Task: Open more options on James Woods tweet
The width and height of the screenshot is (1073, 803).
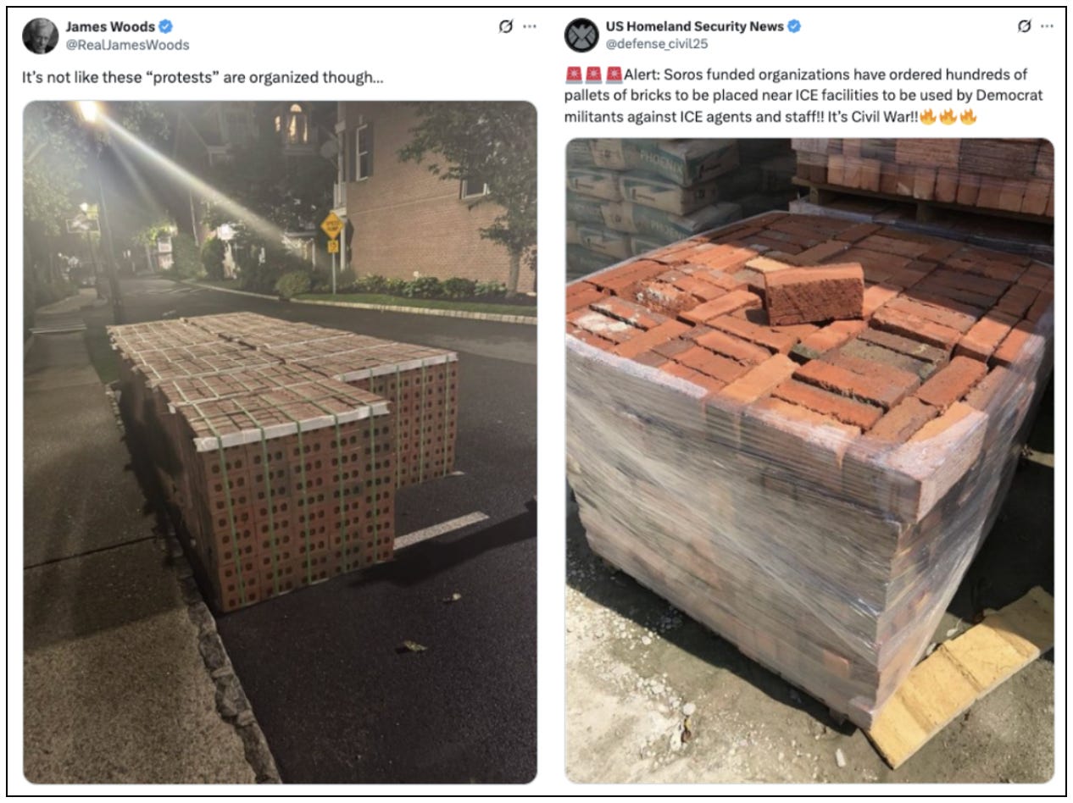Action: point(530,26)
